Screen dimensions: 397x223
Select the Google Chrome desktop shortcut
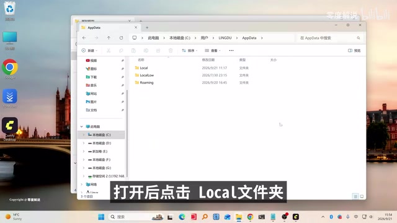(10, 69)
